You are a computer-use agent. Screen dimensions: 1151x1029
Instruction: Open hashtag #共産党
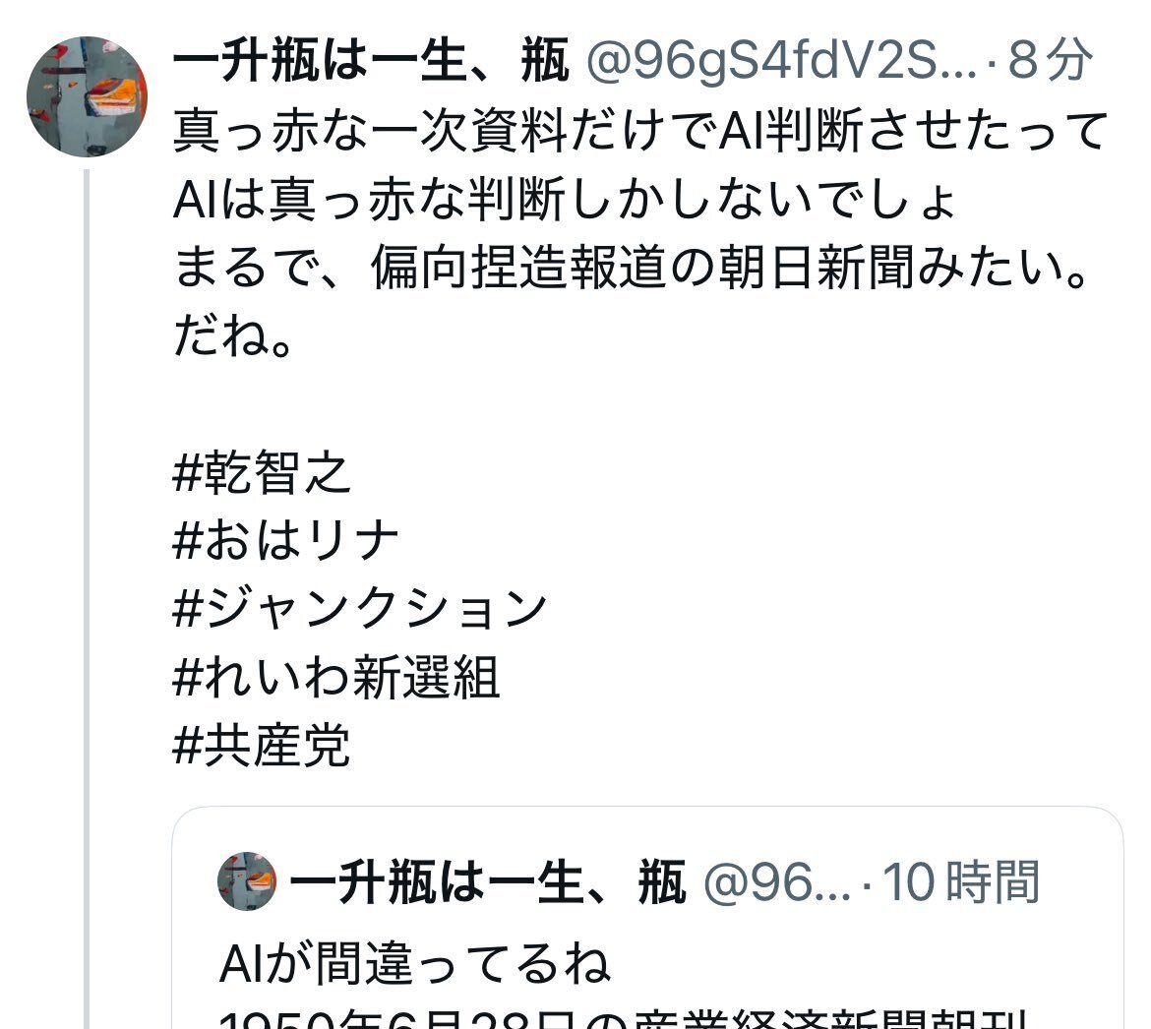point(262,745)
